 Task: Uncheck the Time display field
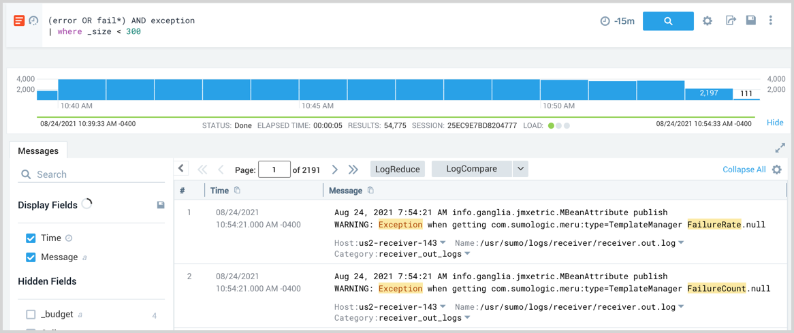tap(31, 238)
